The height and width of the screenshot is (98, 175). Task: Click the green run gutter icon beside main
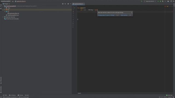click(75, 8)
